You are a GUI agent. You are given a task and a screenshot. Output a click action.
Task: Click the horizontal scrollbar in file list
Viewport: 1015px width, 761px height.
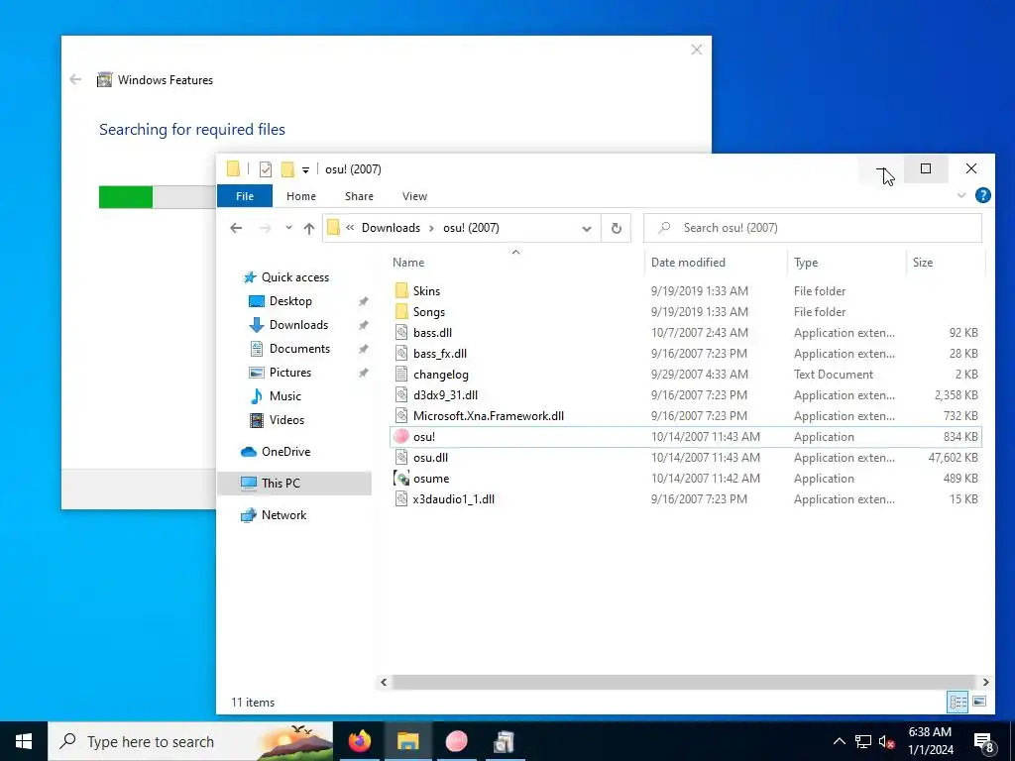point(683,682)
